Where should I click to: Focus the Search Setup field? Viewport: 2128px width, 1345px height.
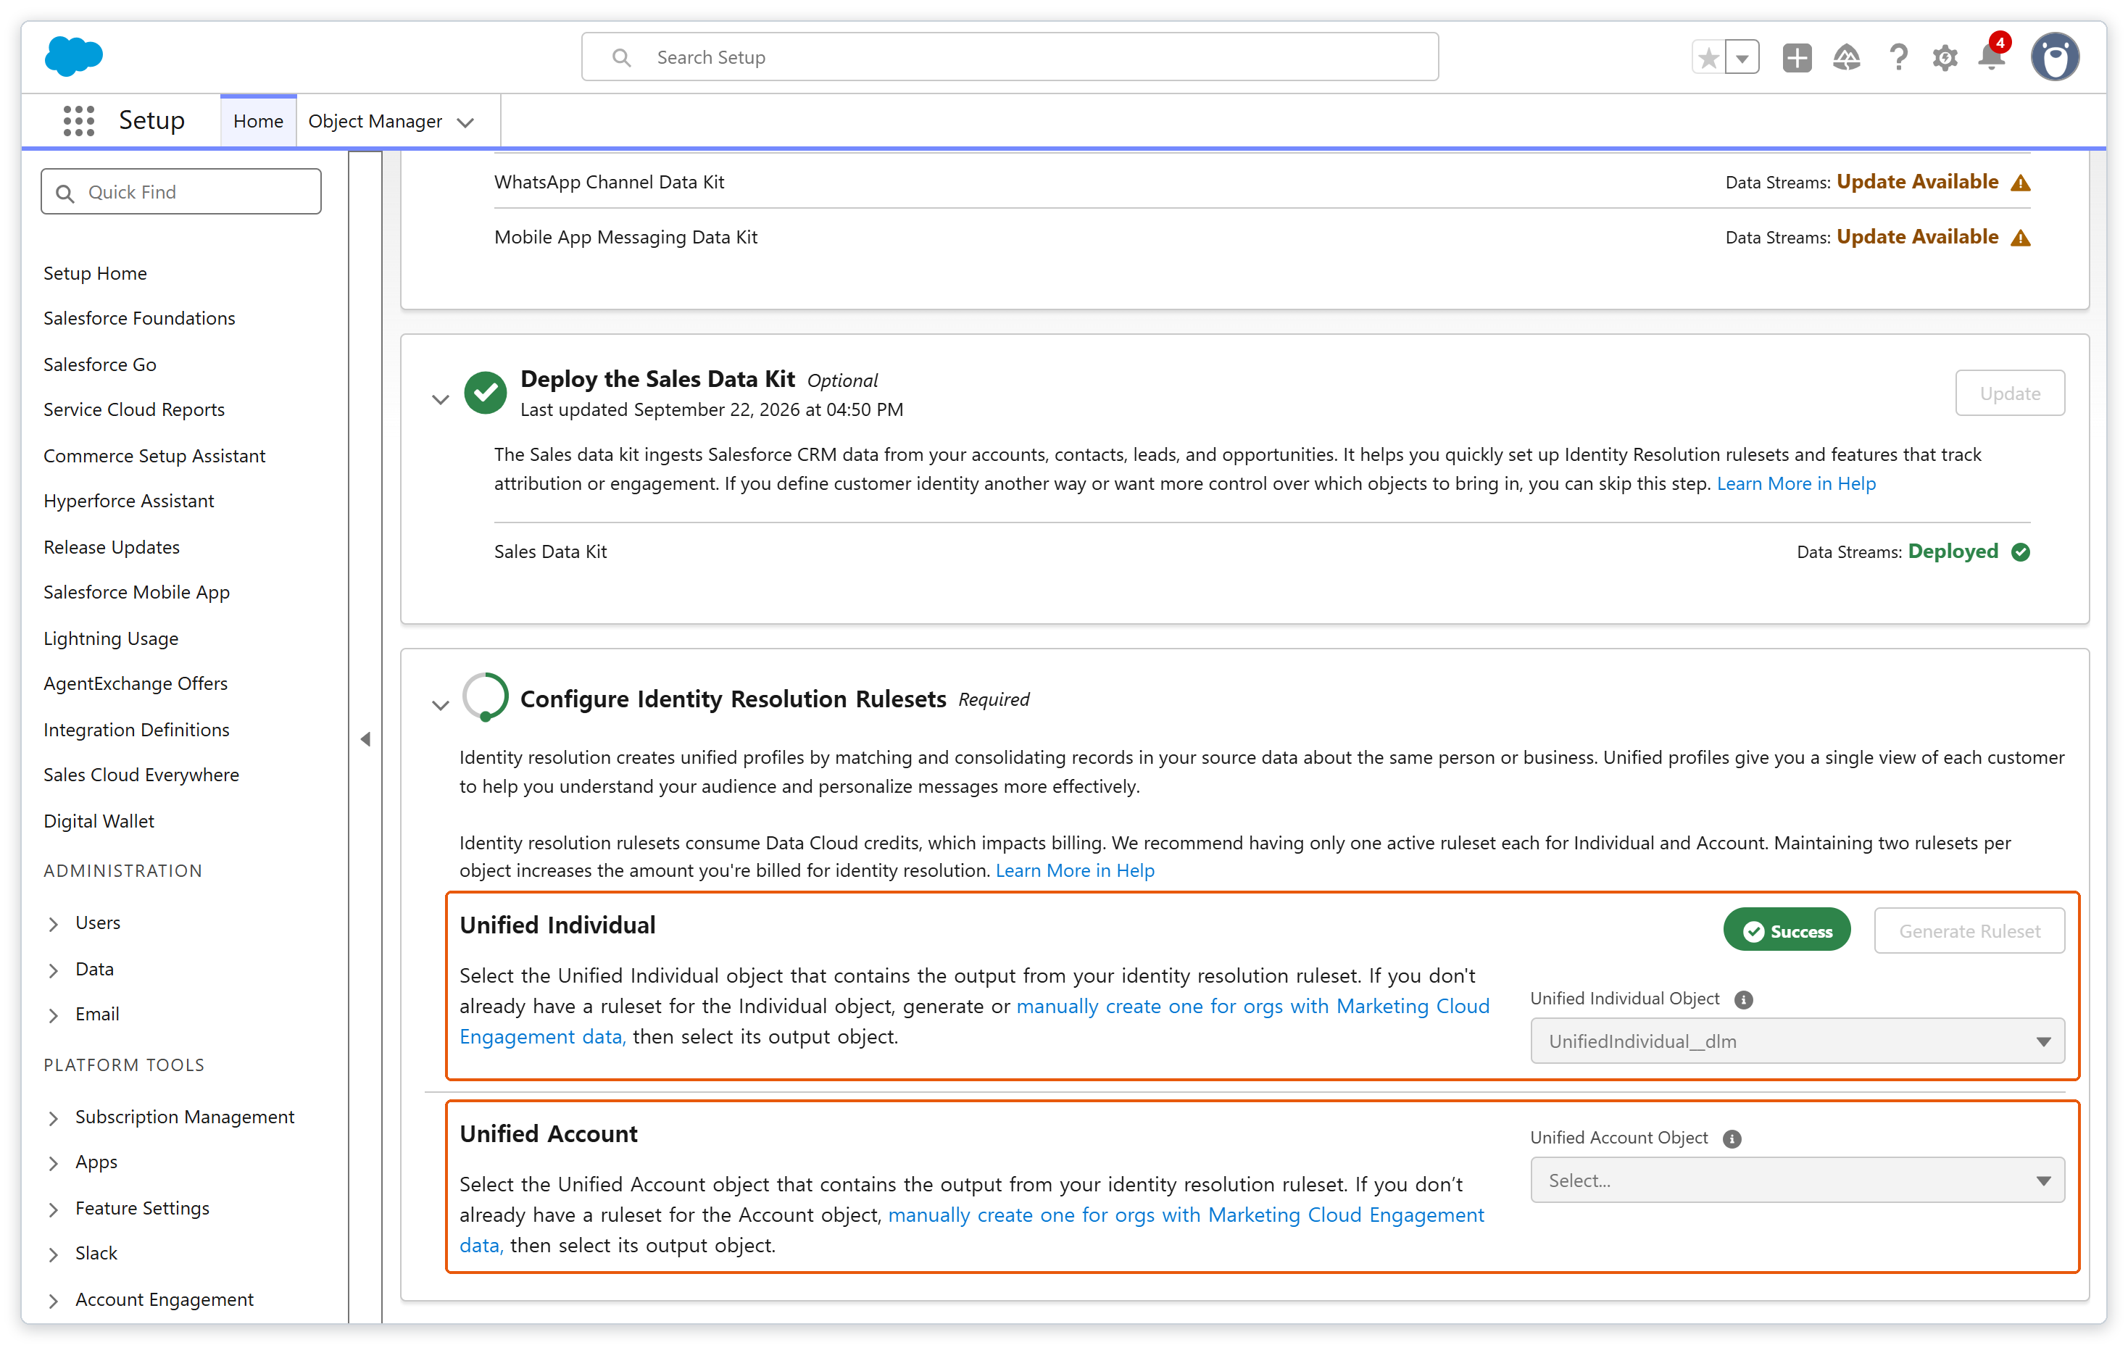(x=1009, y=57)
